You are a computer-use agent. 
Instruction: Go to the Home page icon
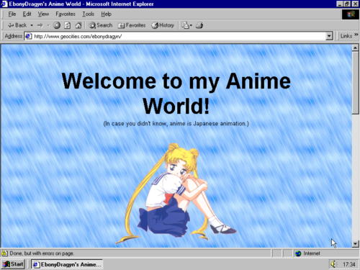click(x=78, y=25)
